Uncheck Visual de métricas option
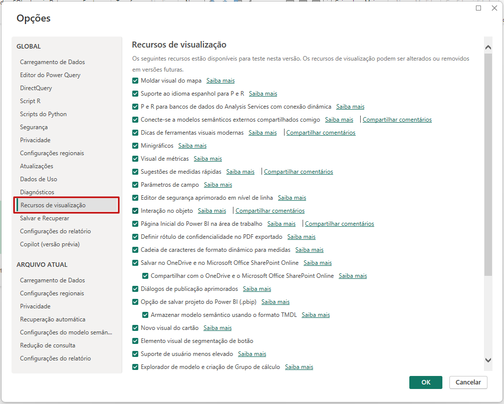The height and width of the screenshot is (404, 504). (x=135, y=159)
